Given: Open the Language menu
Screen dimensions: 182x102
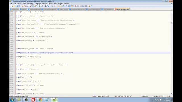Looking at the screenshot, I should click(38, 4).
